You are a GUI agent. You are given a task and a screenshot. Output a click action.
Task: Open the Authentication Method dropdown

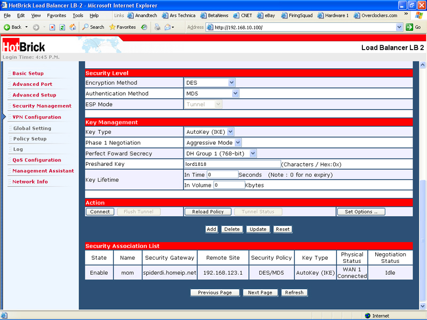coord(211,94)
